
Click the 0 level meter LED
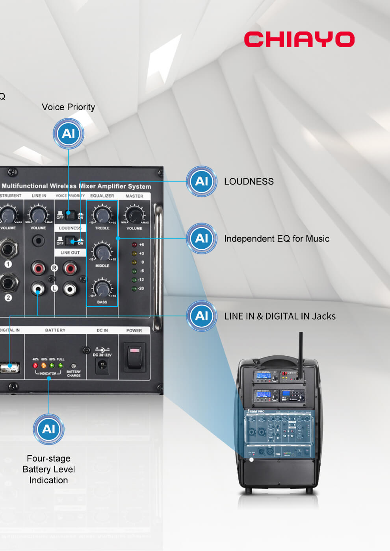click(134, 262)
